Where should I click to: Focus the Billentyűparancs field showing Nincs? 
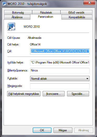(x=60, y=71)
